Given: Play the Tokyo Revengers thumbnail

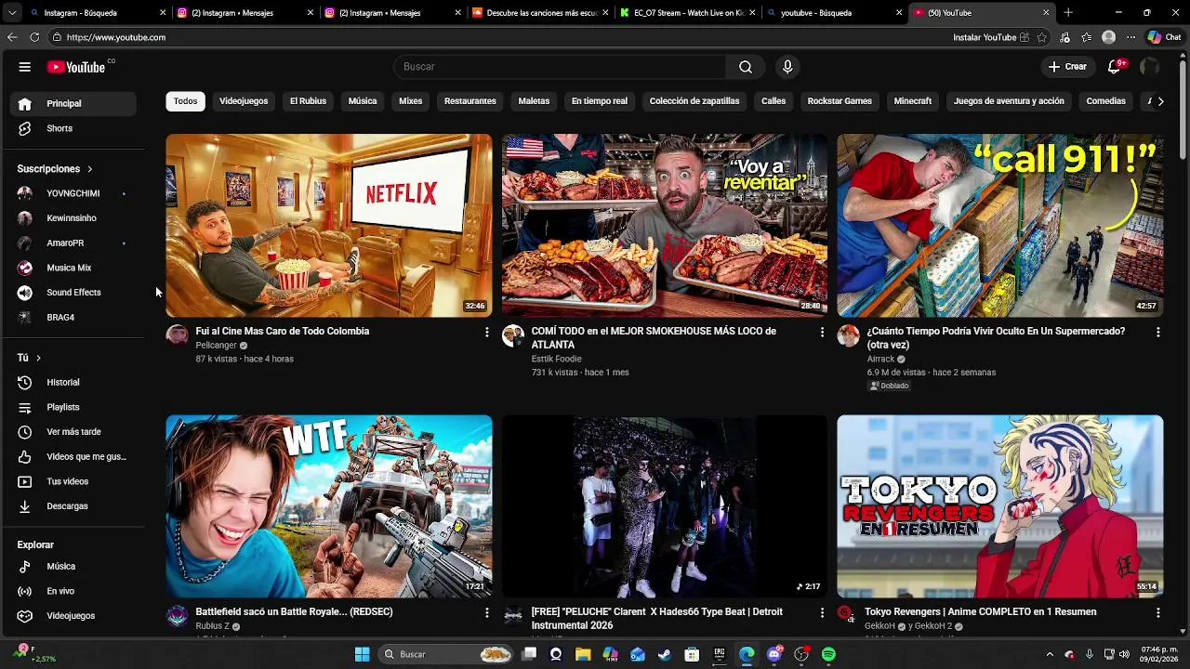Looking at the screenshot, I should [1000, 506].
